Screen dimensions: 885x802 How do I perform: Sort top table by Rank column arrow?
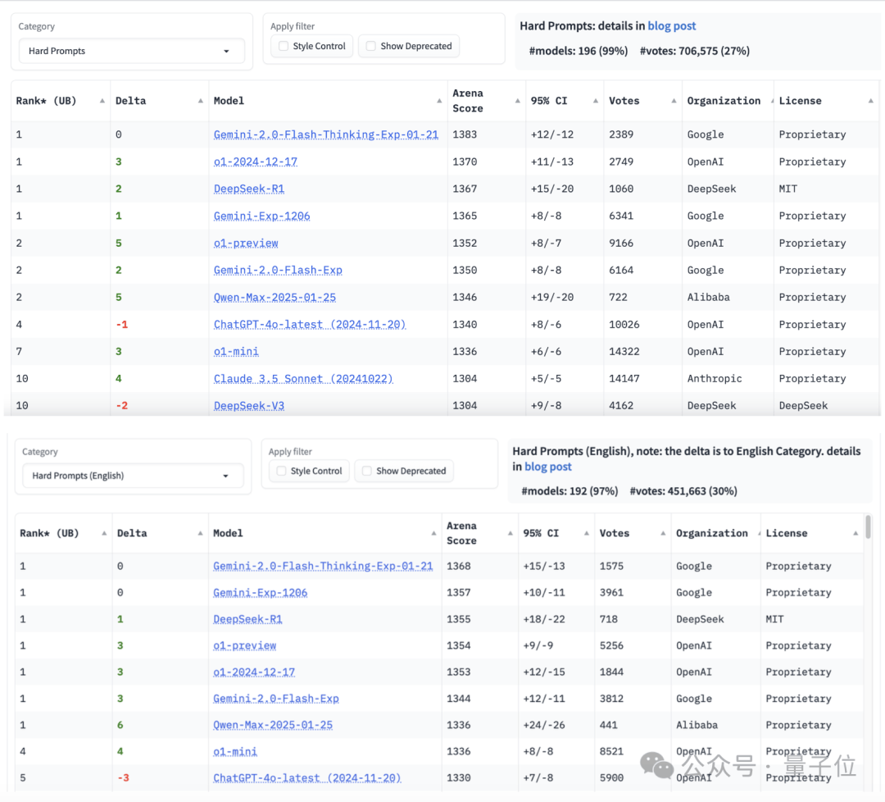pos(102,101)
